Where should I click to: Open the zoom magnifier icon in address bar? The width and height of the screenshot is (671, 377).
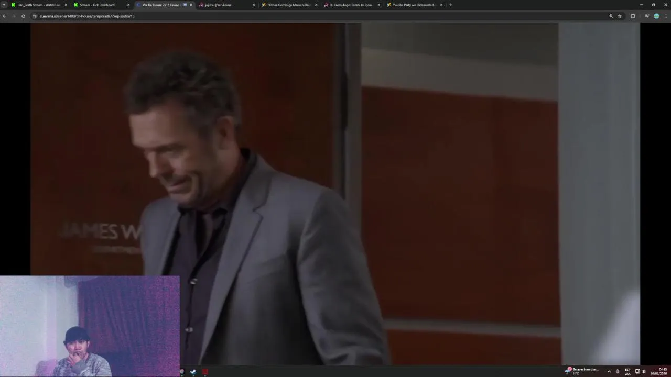point(611,16)
